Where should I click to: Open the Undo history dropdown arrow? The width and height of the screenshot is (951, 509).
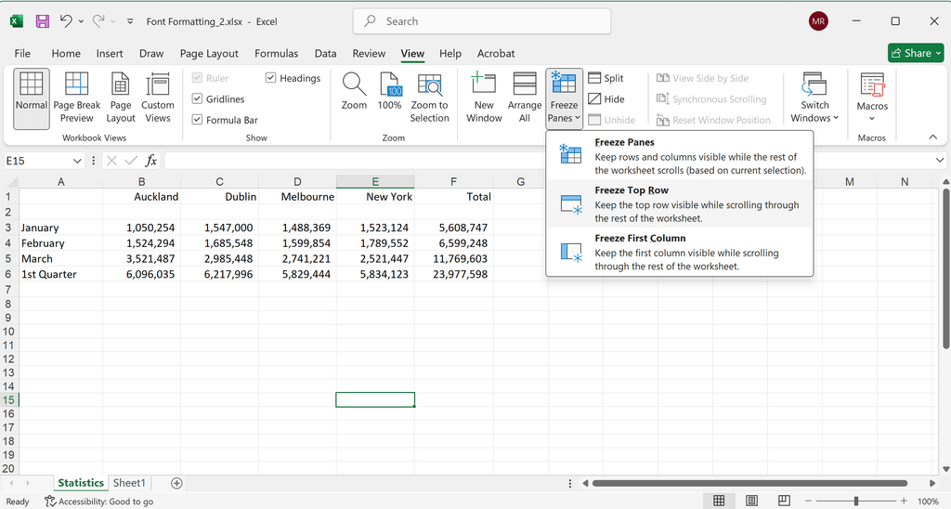pyautogui.click(x=82, y=21)
